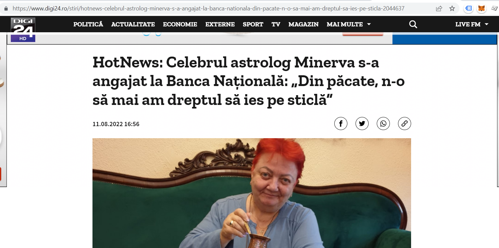Image resolution: width=499 pixels, height=248 pixels.
Task: Copy article link with chain icon
Action: [405, 124]
